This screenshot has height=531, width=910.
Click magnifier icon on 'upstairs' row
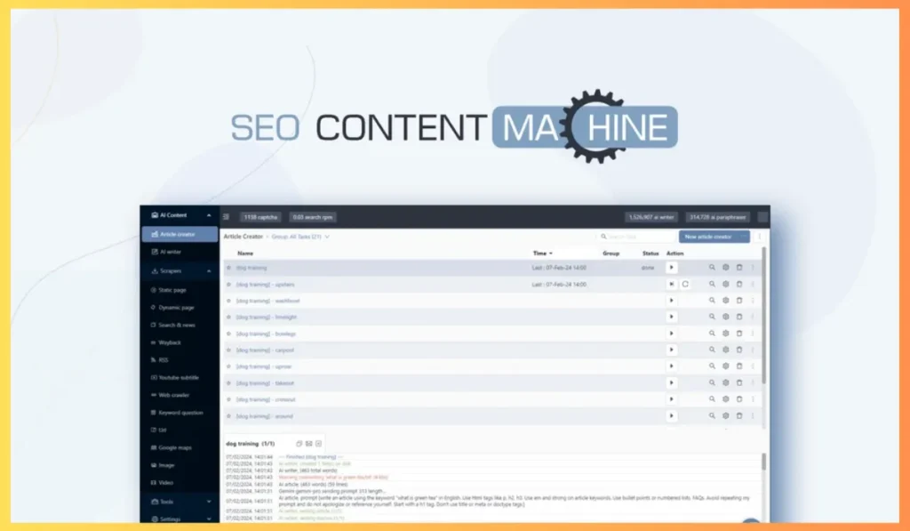712,284
